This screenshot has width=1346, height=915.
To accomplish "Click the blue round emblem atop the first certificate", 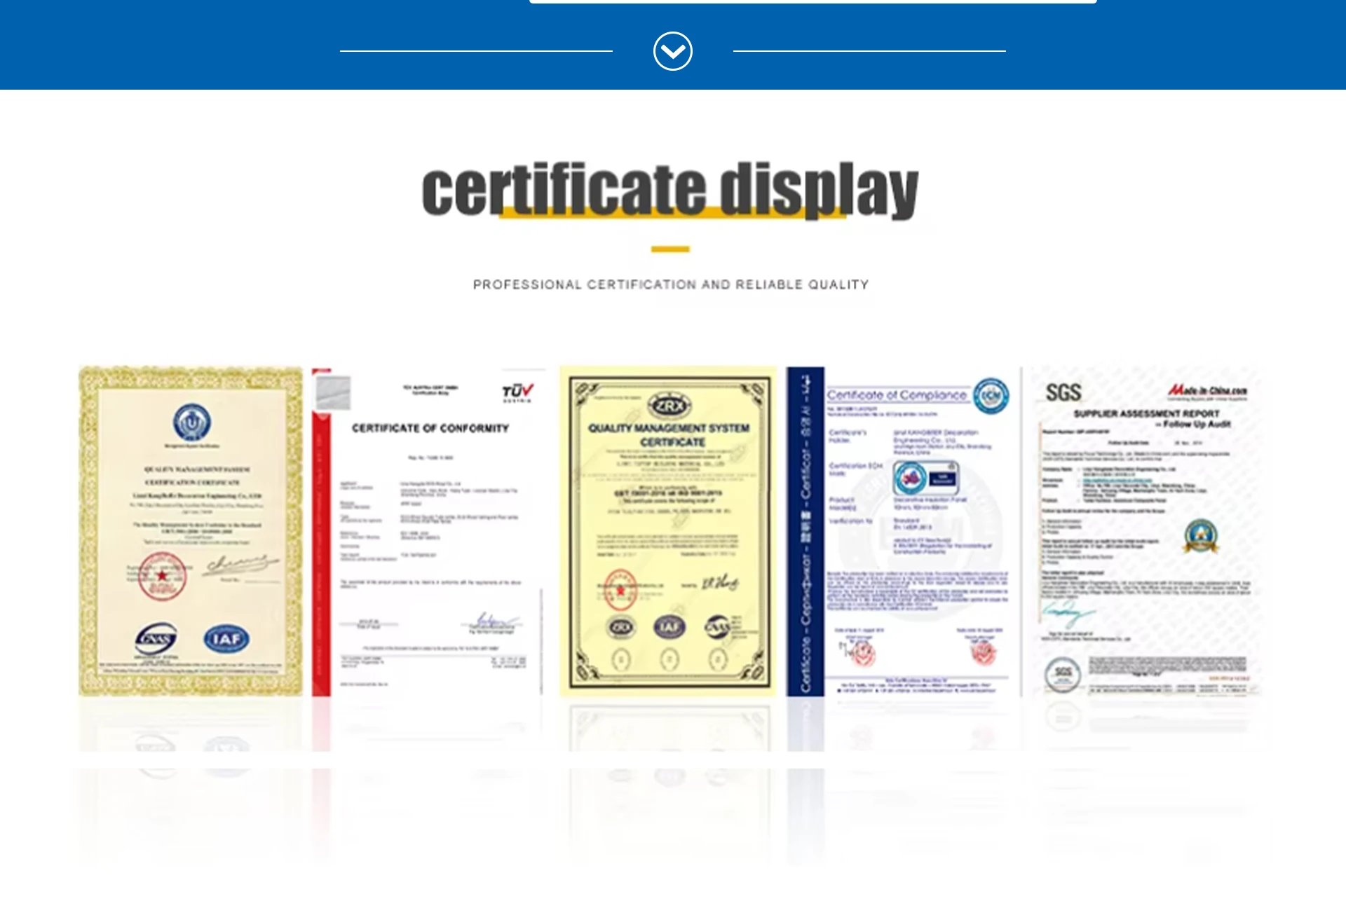I will pyautogui.click(x=191, y=422).
